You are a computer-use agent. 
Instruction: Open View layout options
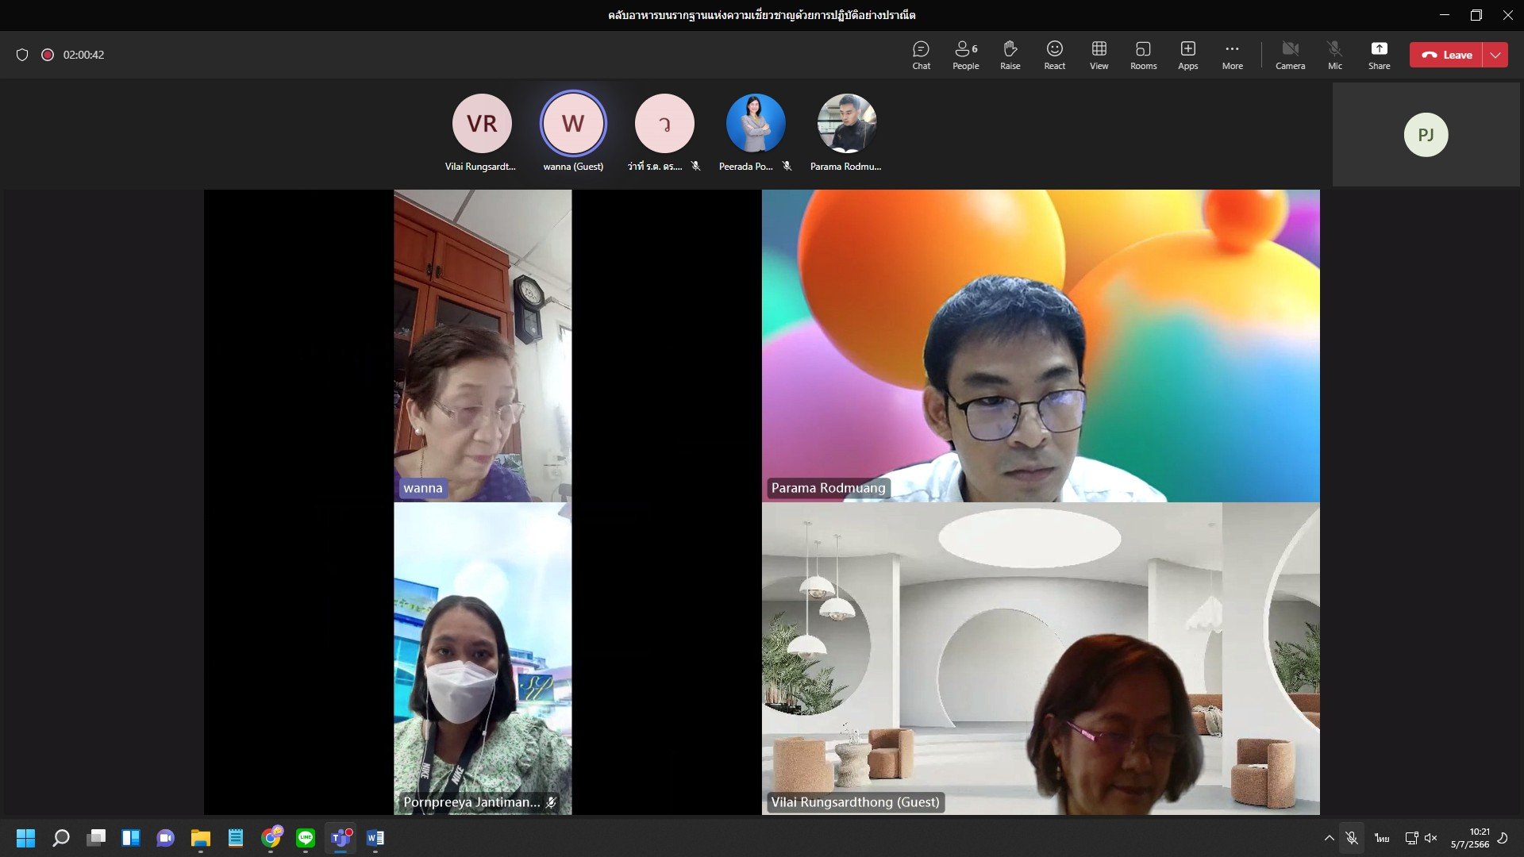pyautogui.click(x=1099, y=55)
